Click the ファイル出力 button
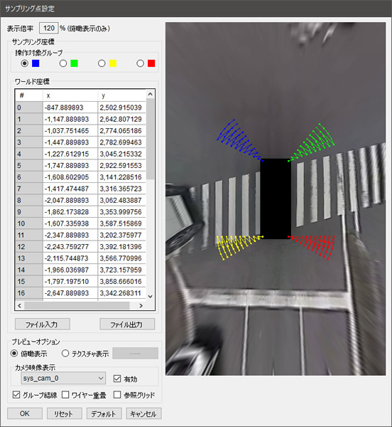 [x=127, y=324]
